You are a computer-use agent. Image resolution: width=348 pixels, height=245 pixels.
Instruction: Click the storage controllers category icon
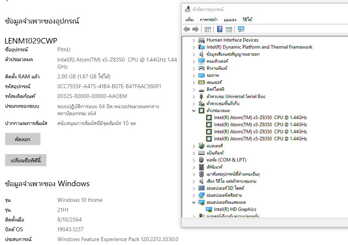(x=201, y=103)
